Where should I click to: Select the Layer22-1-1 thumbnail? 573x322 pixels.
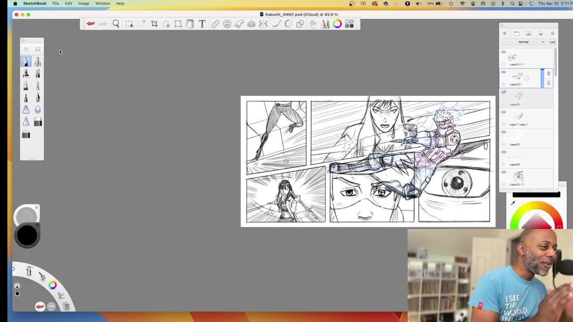click(518, 177)
